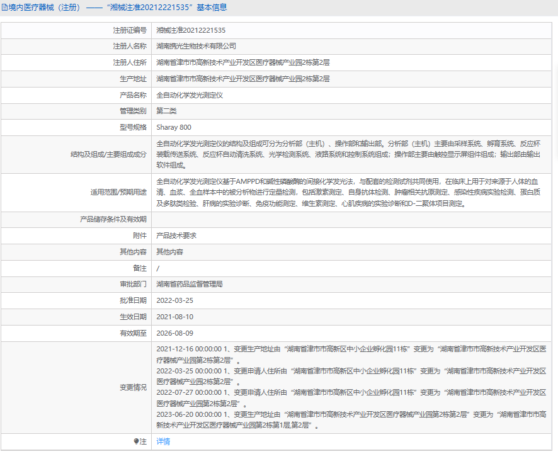The width and height of the screenshot is (558, 454).
Task: Click the 2022-07-27 change record entry
Action: [351, 398]
